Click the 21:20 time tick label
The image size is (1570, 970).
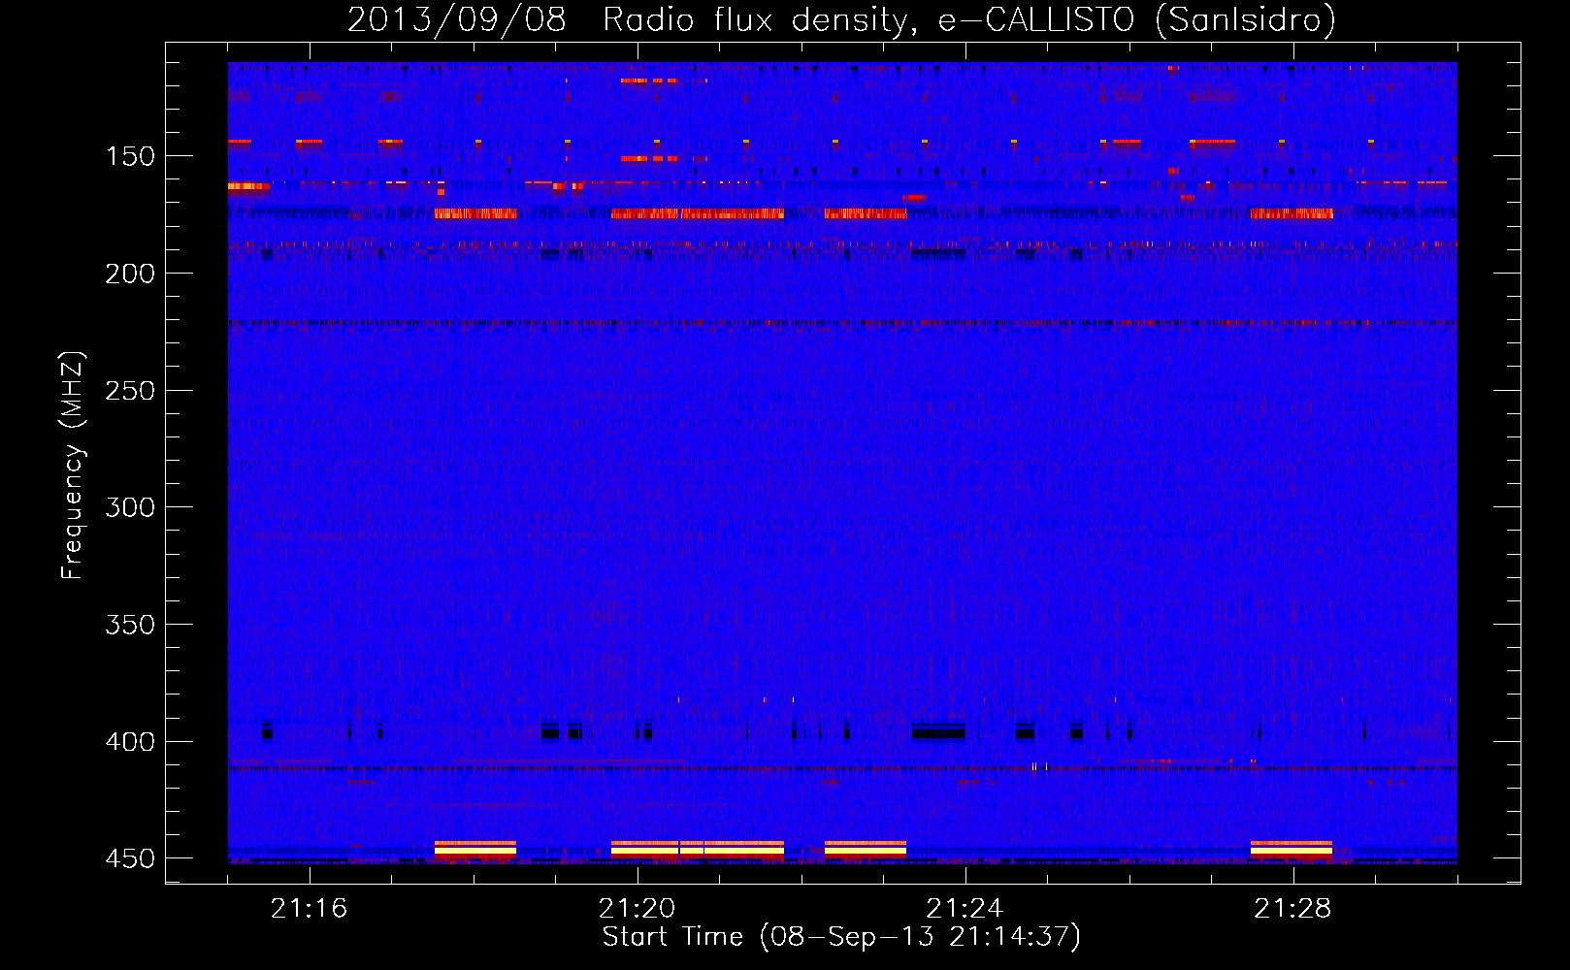tap(637, 909)
